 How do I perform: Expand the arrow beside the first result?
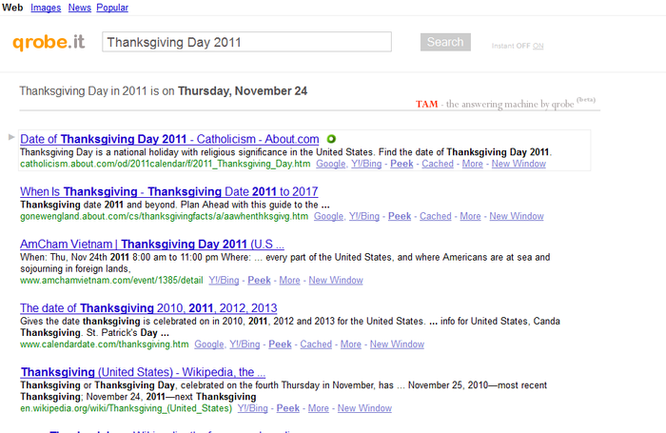coord(11,137)
